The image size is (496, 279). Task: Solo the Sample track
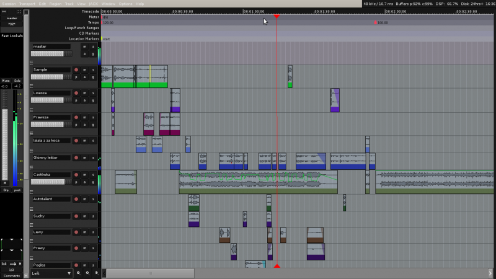[93, 69]
